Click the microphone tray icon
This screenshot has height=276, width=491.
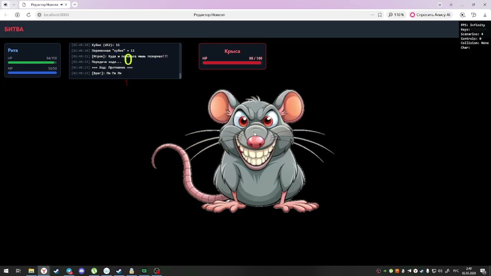click(x=428, y=271)
